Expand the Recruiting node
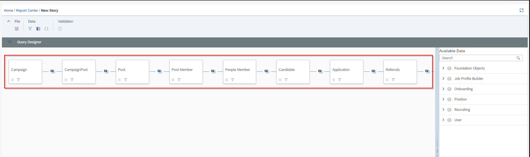 443,109
